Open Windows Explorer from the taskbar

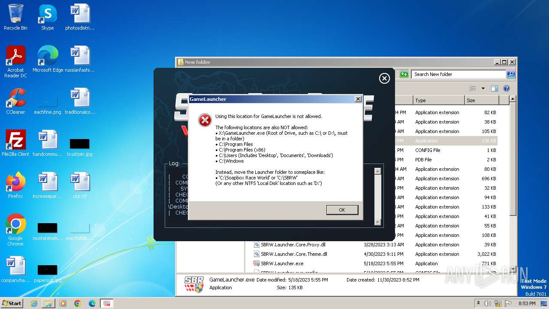(48, 303)
